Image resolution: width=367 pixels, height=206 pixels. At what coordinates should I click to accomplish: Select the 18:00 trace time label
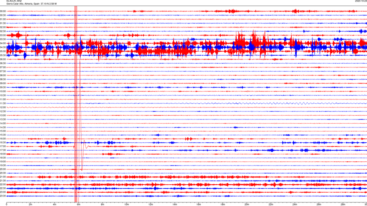pos(3,154)
